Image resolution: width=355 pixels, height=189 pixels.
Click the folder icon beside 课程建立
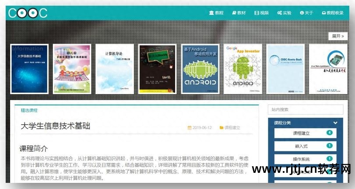pyautogui.click(x=221, y=128)
